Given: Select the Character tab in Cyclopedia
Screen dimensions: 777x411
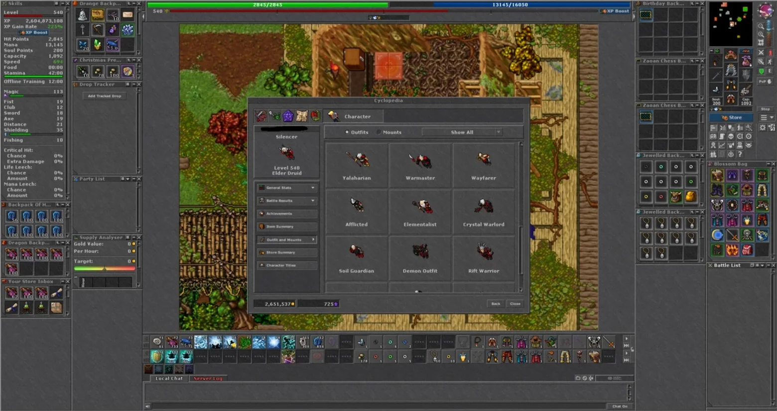Looking at the screenshot, I should pos(354,116).
